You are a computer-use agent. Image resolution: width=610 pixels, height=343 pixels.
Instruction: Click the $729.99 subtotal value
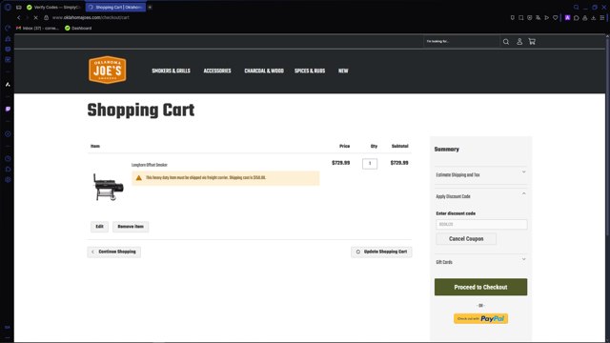coord(399,163)
